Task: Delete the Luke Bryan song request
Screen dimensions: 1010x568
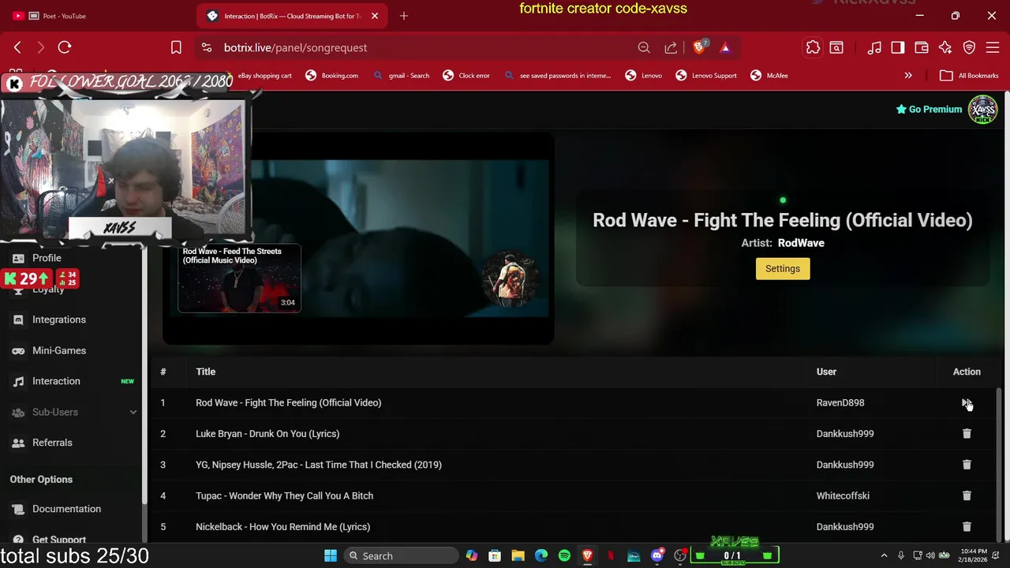Action: pos(967,434)
